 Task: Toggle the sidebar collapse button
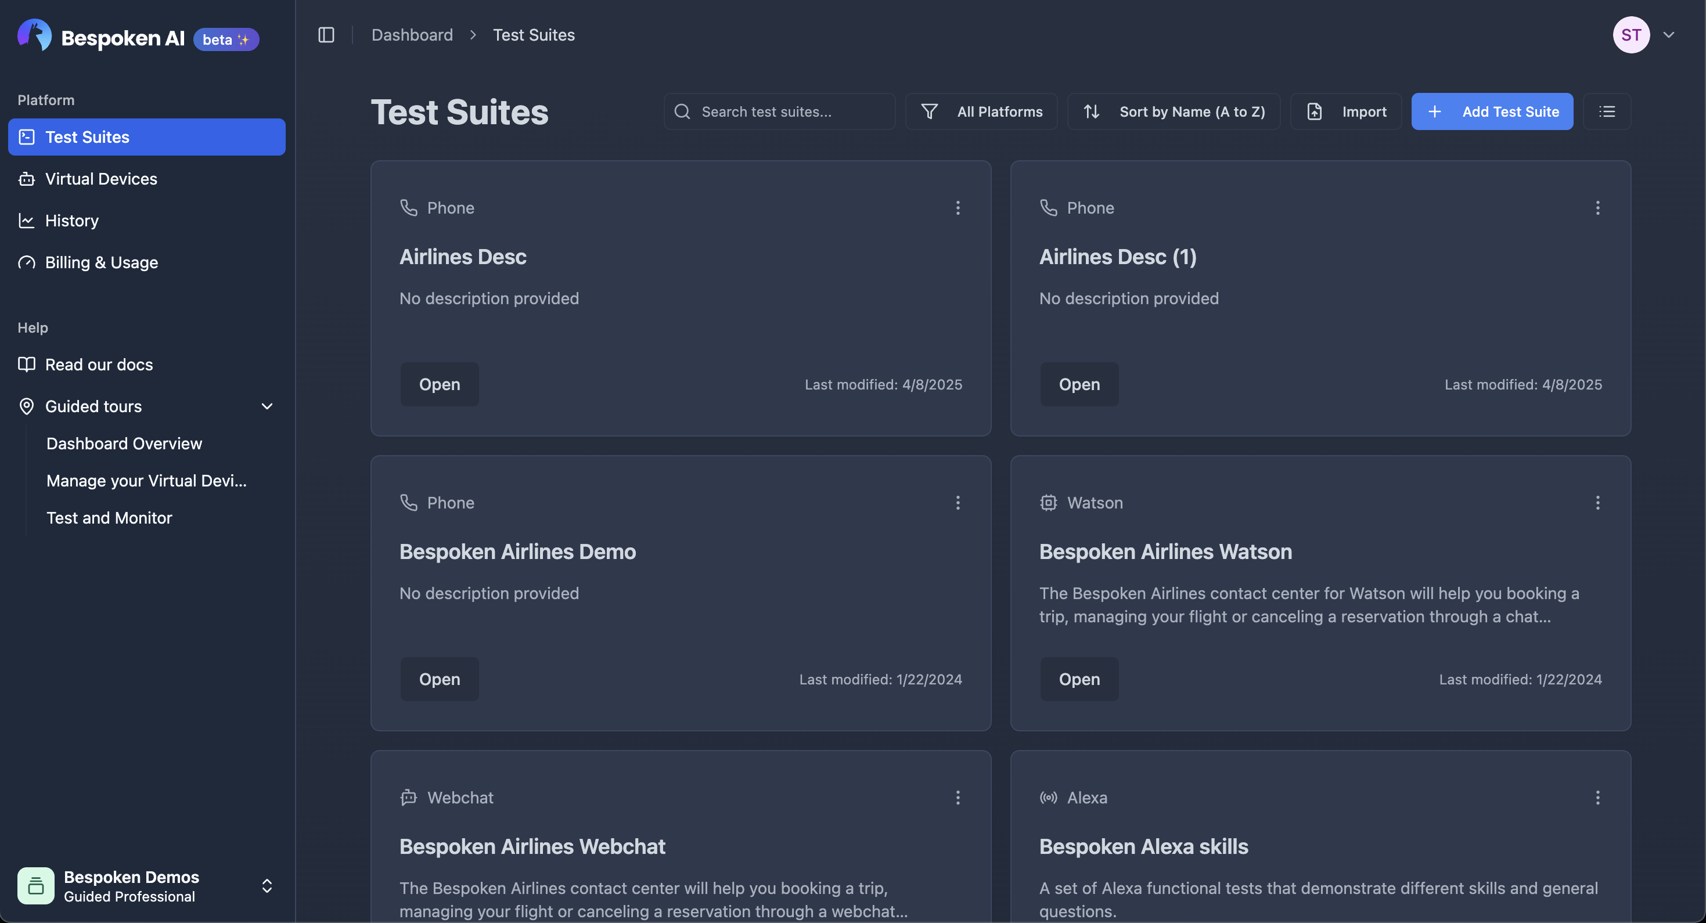326,34
